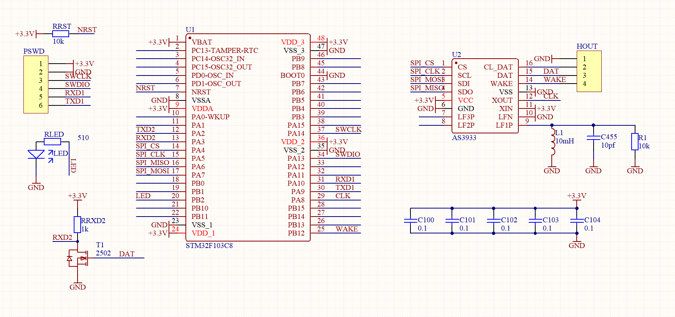Select the RLED resistor symbol
The height and width of the screenshot is (317, 675).
click(53, 142)
